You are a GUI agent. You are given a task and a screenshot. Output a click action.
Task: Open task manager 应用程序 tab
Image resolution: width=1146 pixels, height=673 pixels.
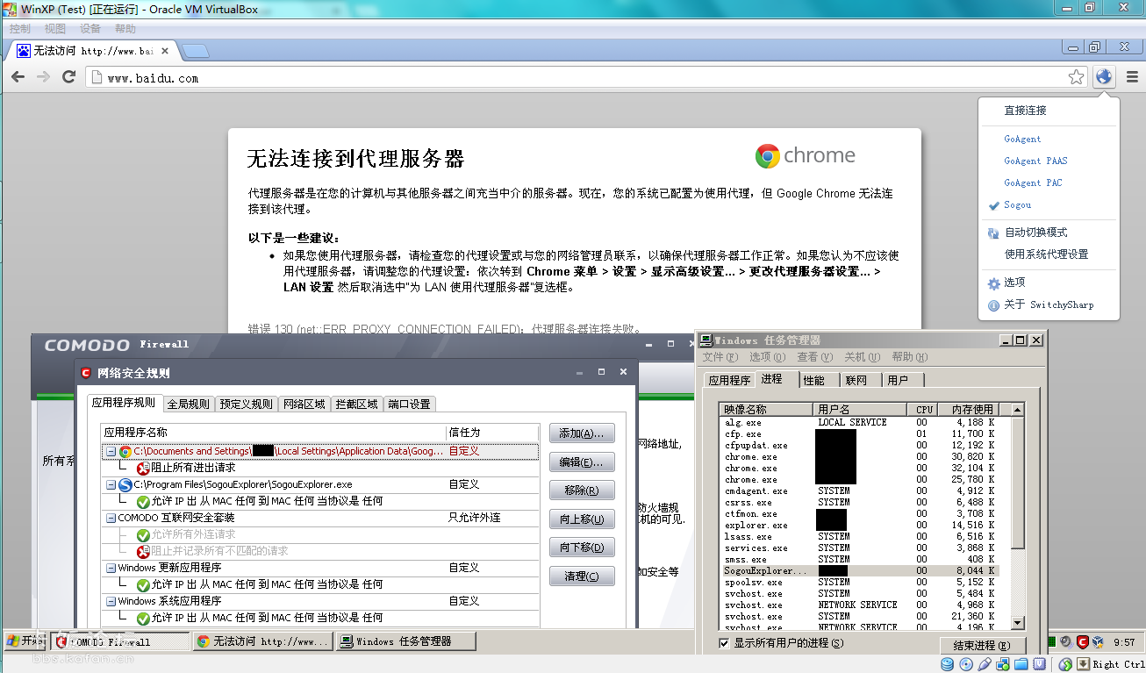pyautogui.click(x=729, y=380)
